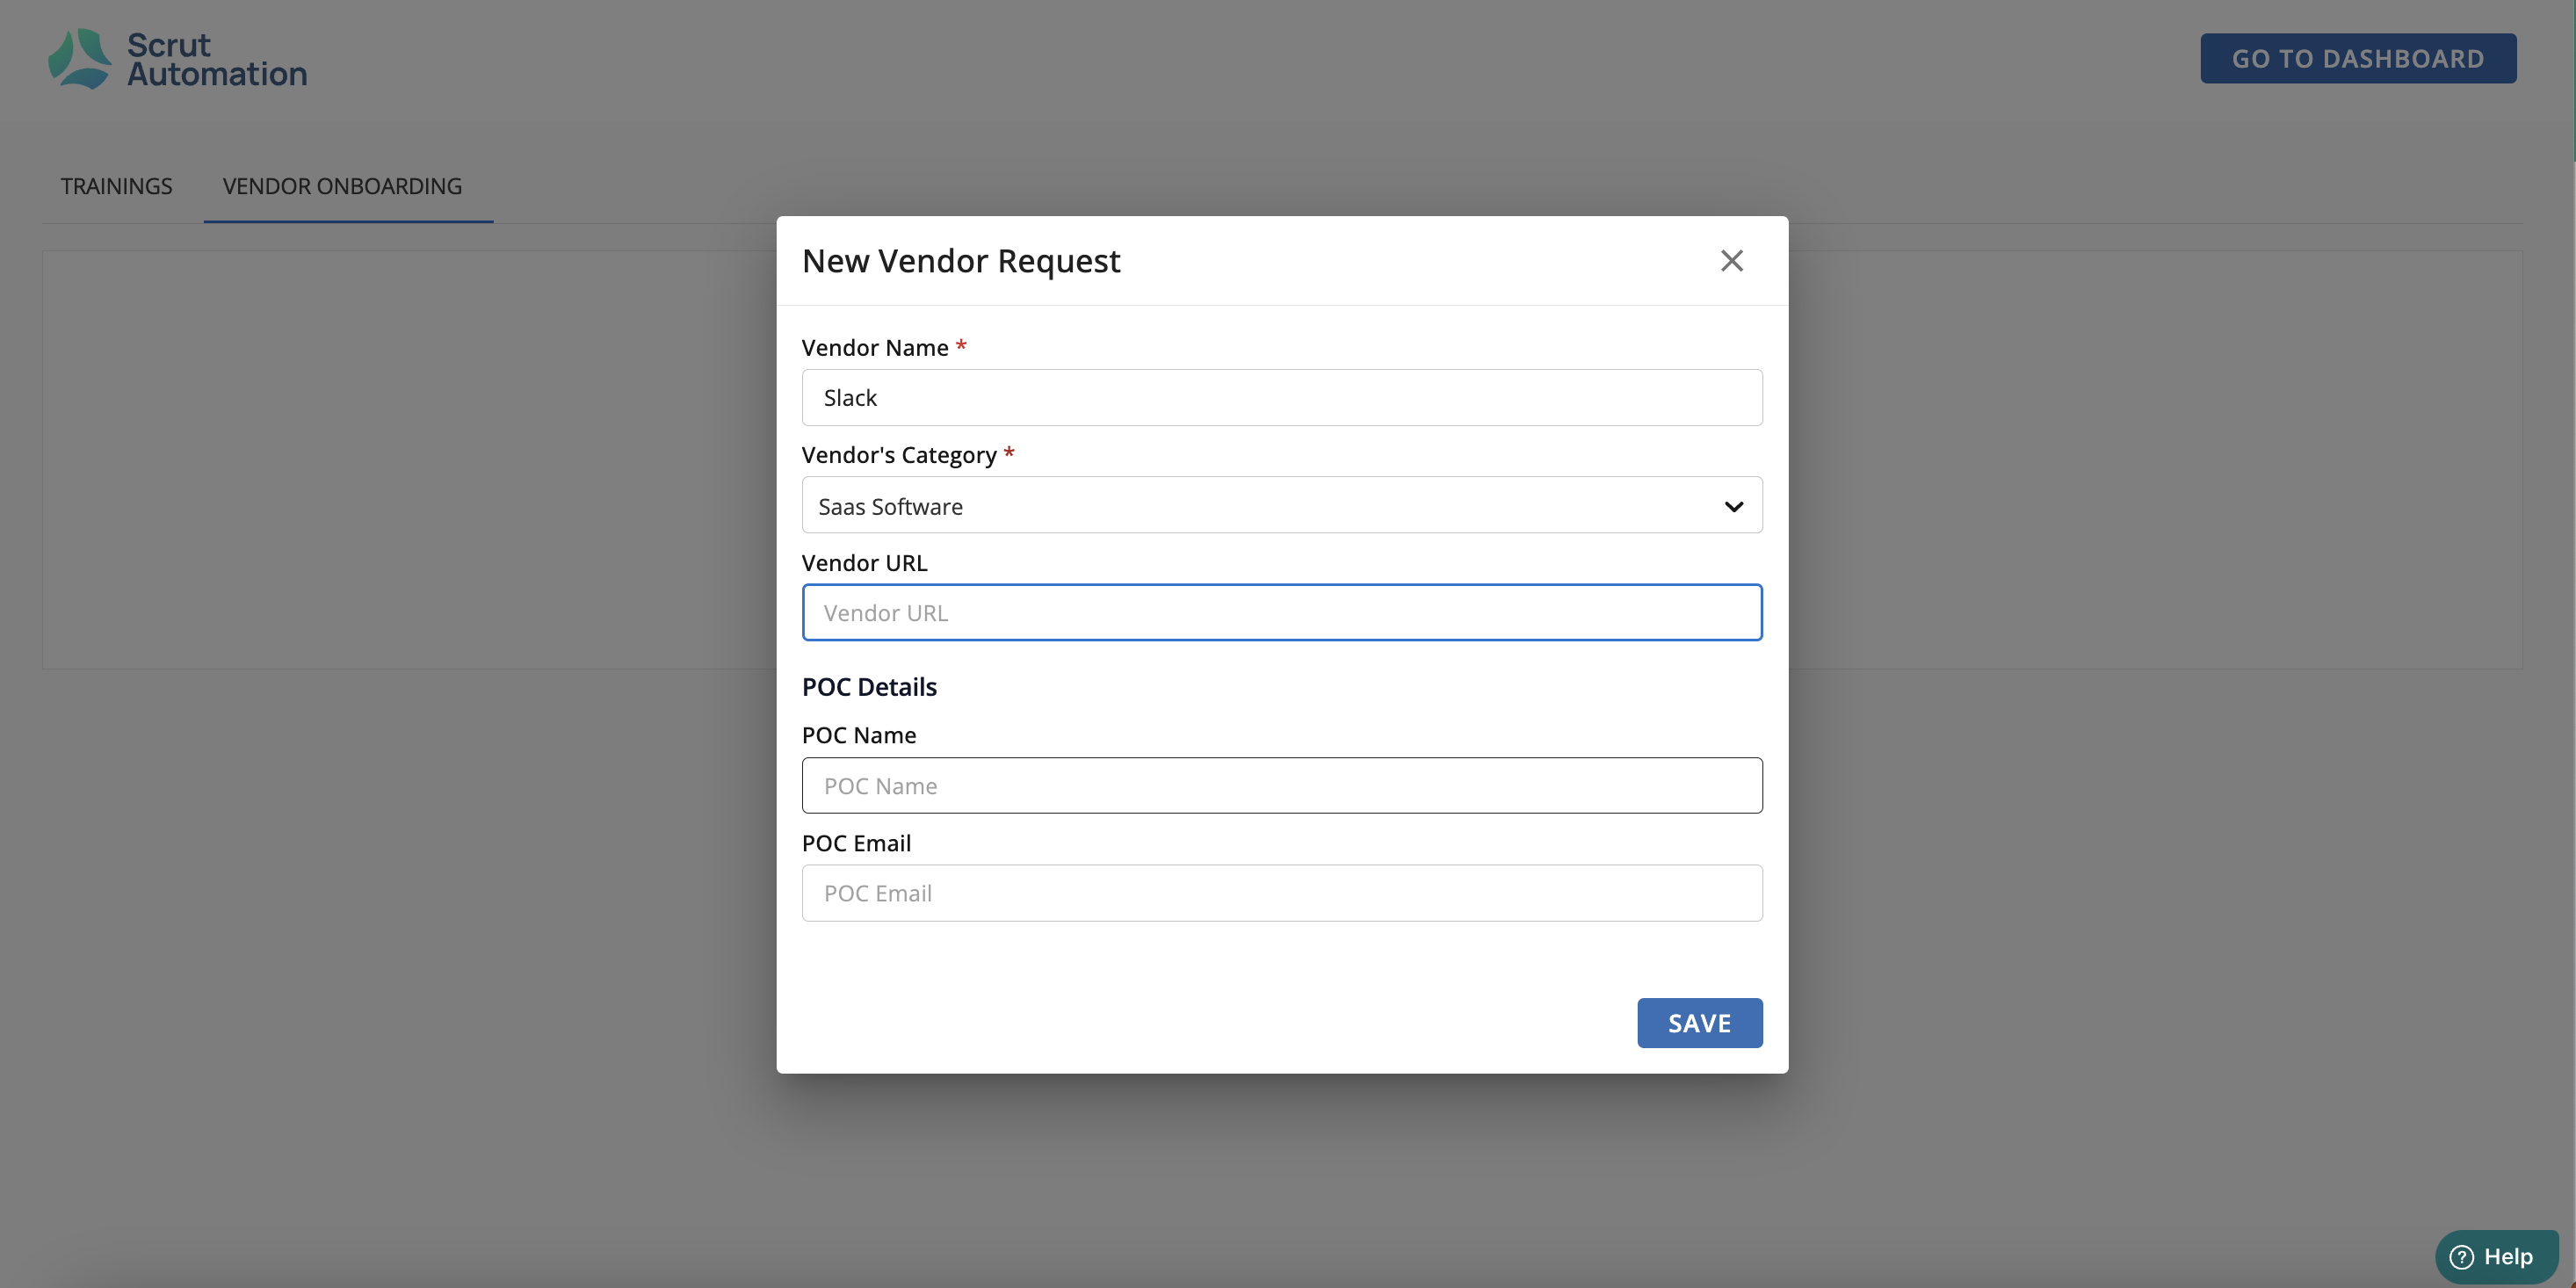Expand the Vendor's Category dropdown arrow
The height and width of the screenshot is (1288, 2576).
pyautogui.click(x=1733, y=506)
